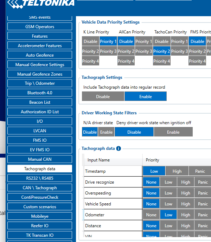The width and height of the screenshot is (211, 242).
Task: Set Timestamp priority to Low
Action: pos(154,171)
